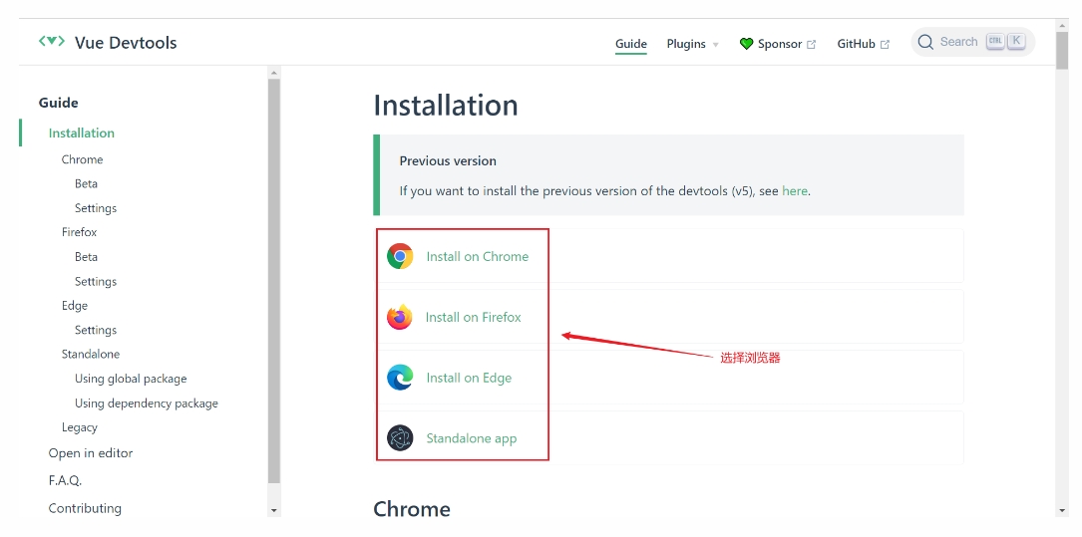This screenshot has height=537, width=1082.
Task: Click the Install on Chrome link
Action: tap(477, 256)
